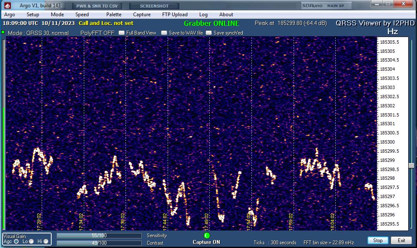Minimize the Argo window
417x248 pixels.
point(377,4)
